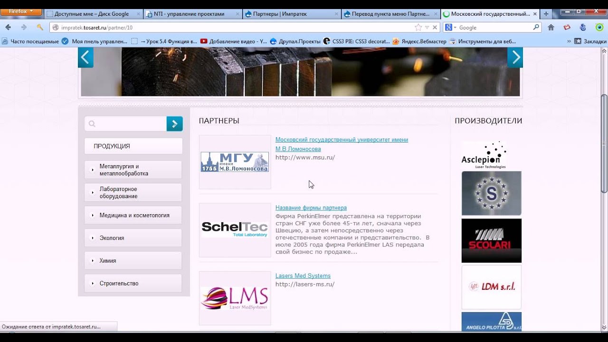This screenshot has height=342, width=608.
Task: Switch to Перевод пункта меню tab
Action: pos(390,14)
